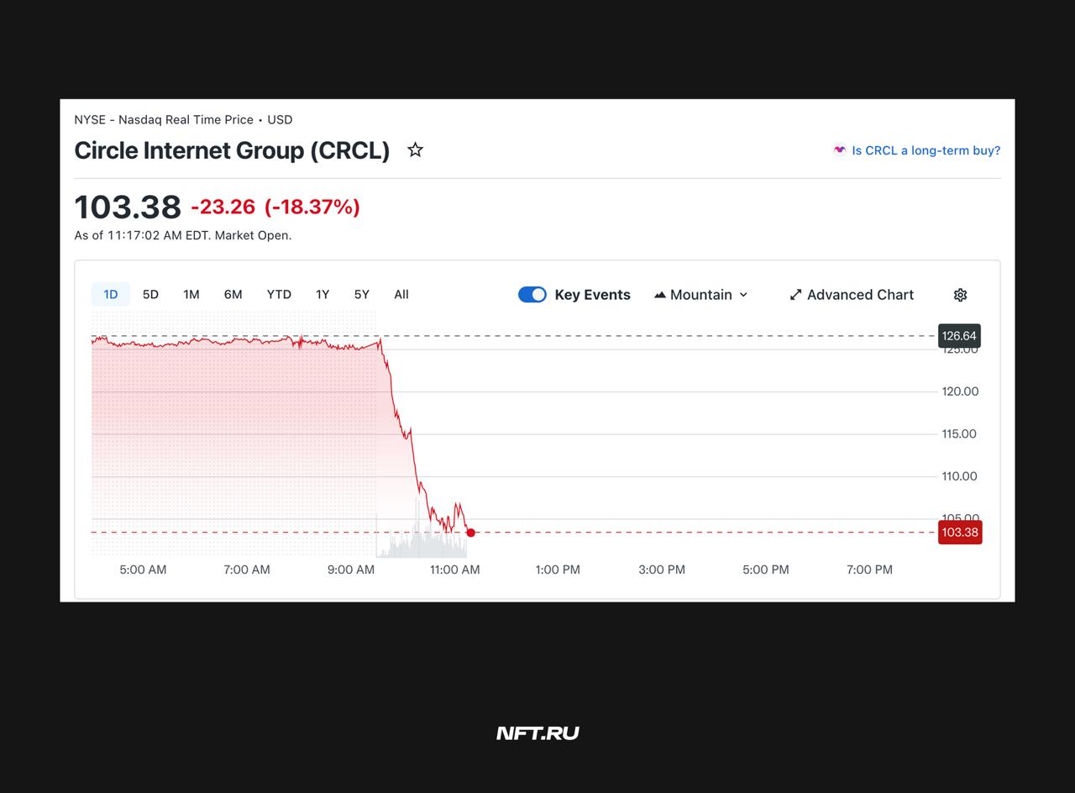This screenshot has width=1075, height=793.
Task: Open the Advanced Chart view
Action: coord(852,295)
